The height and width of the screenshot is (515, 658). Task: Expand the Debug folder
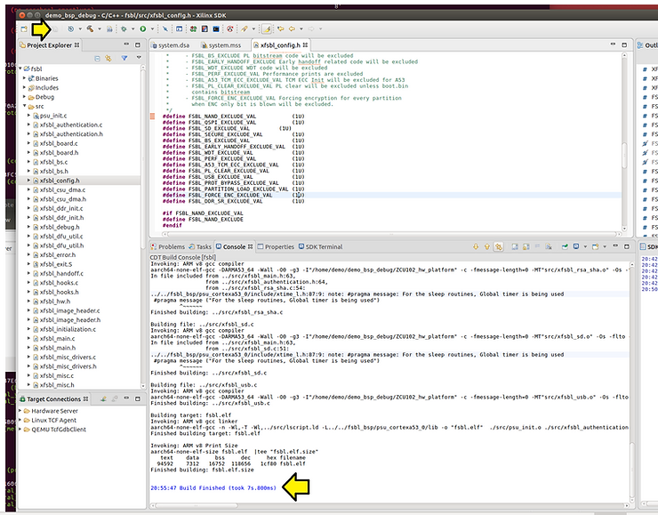pyautogui.click(x=24, y=97)
